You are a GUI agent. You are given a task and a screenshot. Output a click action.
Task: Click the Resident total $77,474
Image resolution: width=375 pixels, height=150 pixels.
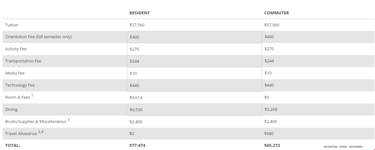tap(137, 145)
